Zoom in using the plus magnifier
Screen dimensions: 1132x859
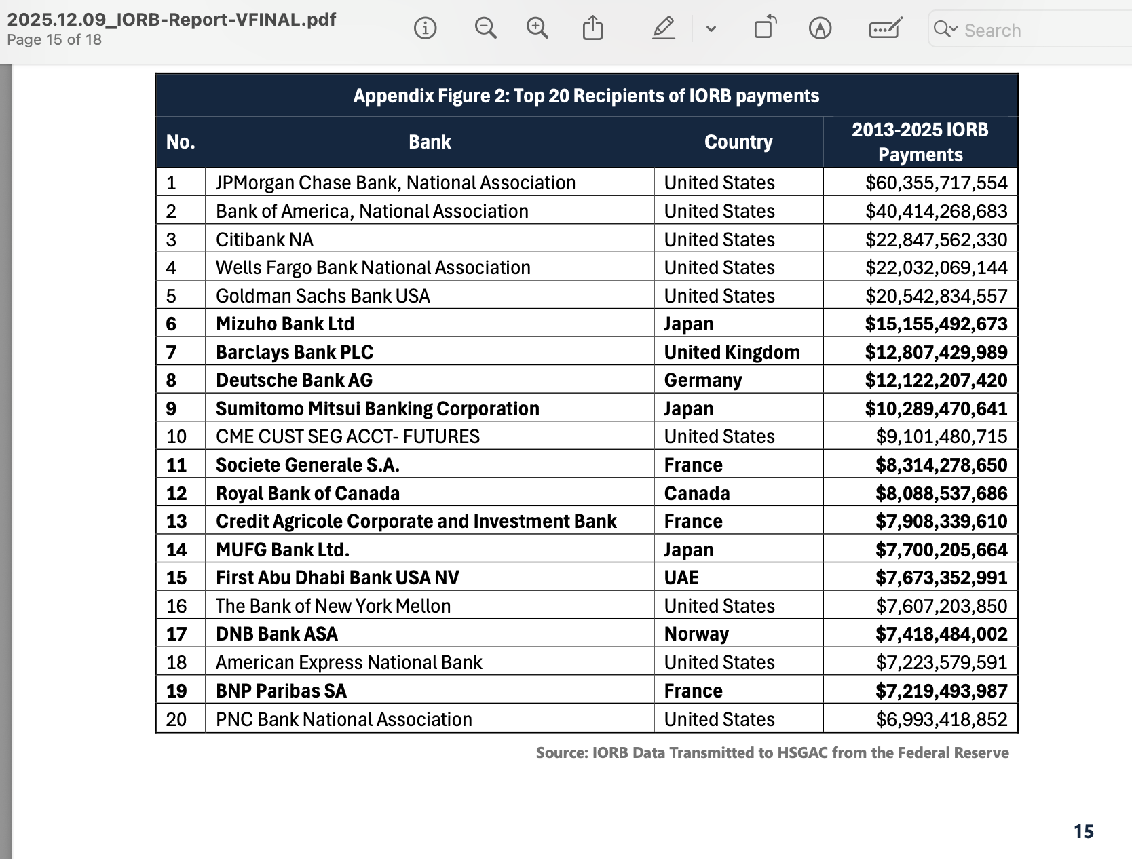coord(537,28)
